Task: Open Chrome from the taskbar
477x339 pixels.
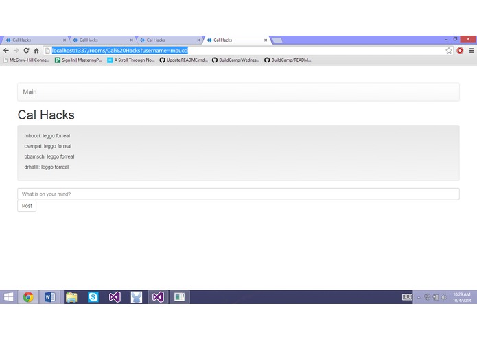Action: (x=28, y=297)
